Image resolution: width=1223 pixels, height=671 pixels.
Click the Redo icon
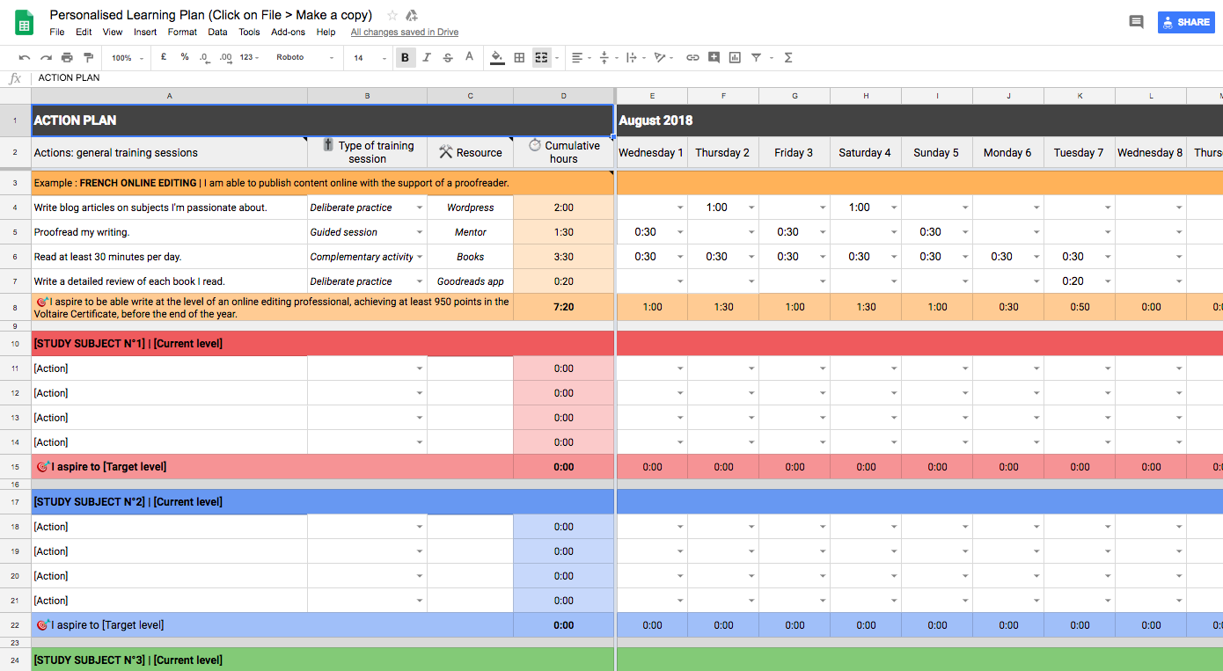tap(46, 57)
